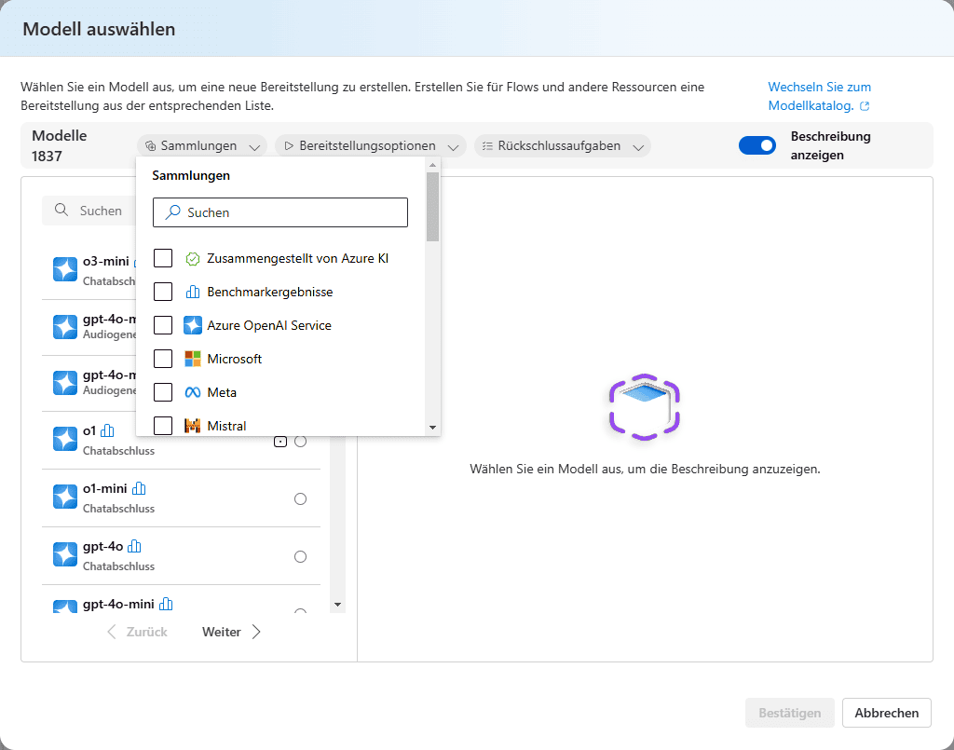Enable the Benchmarkergebnisse checkbox
Screen dimensions: 954x750
[x=163, y=292]
